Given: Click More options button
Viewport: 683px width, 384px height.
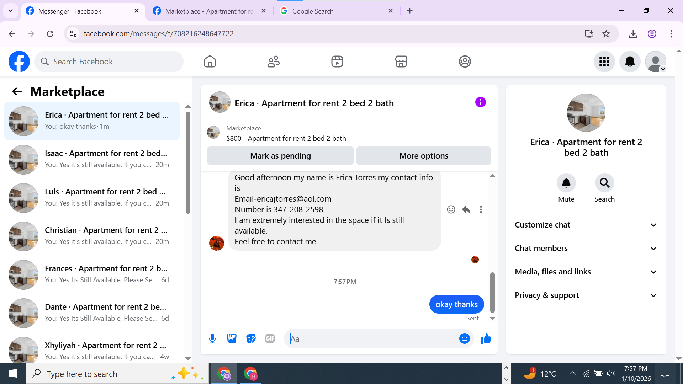Looking at the screenshot, I should point(423,156).
